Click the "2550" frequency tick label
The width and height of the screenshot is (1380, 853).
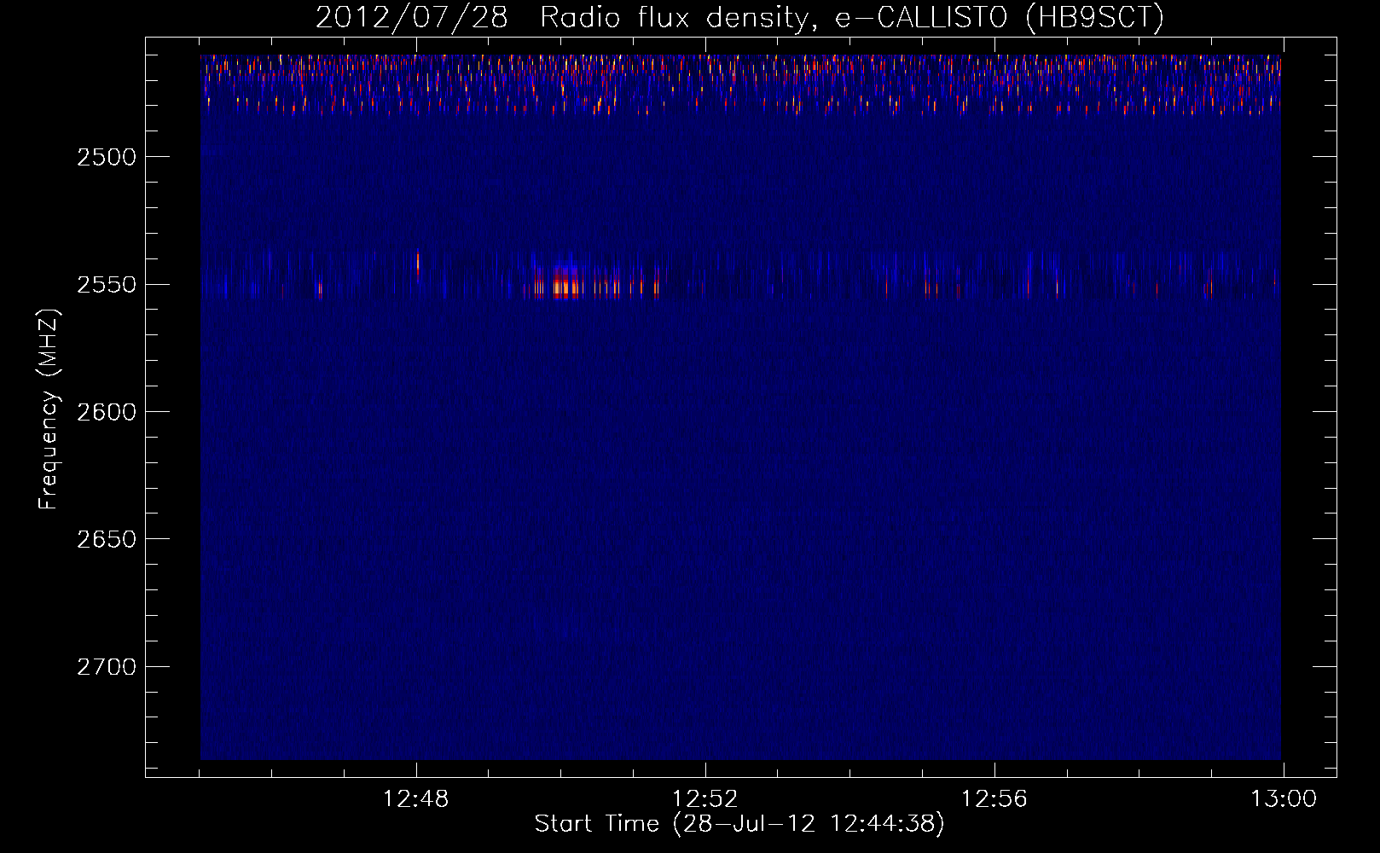[x=107, y=284]
